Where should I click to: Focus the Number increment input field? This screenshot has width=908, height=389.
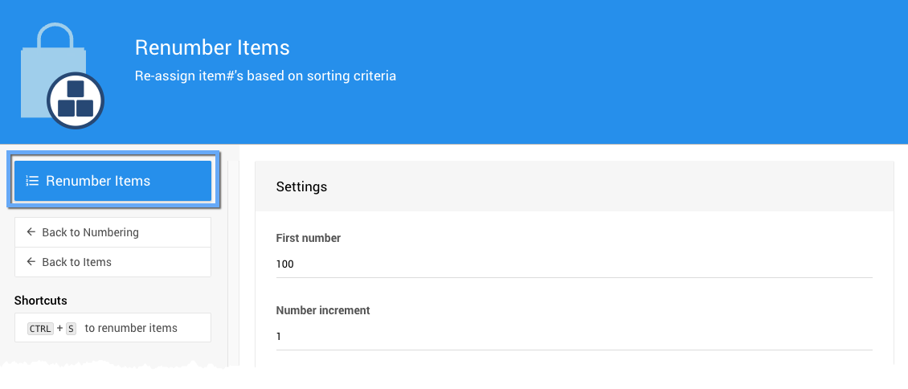pyautogui.click(x=574, y=336)
